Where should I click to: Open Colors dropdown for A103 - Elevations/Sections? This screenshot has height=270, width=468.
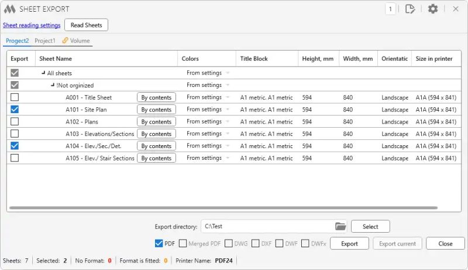click(228, 134)
